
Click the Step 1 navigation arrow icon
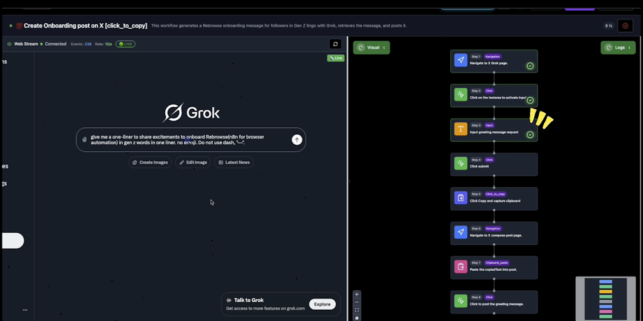460,60
